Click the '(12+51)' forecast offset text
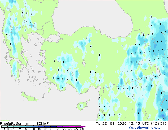This screenshot has width=168, height=130. click(x=158, y=124)
